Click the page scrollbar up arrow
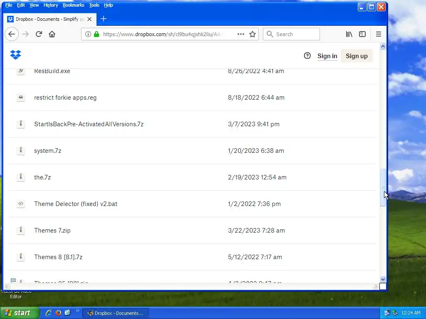This screenshot has height=319, width=426. (x=383, y=47)
